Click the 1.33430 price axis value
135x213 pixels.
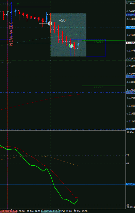[131, 66]
